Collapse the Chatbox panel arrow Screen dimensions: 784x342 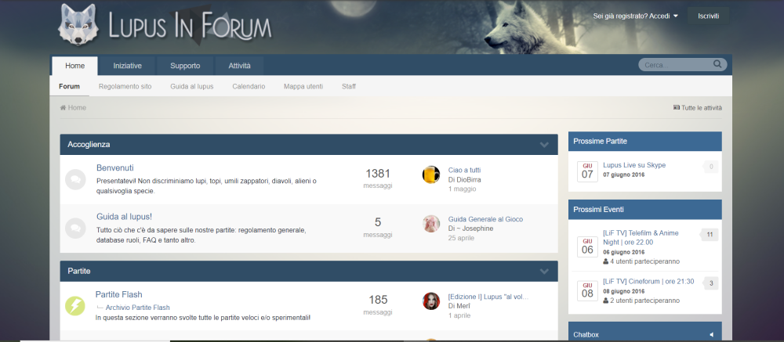pyautogui.click(x=711, y=334)
